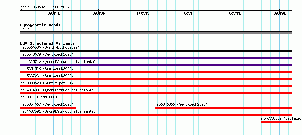Click ruler tick labeled 186353k
This screenshot has height=135, width=302.
(x=144, y=14)
